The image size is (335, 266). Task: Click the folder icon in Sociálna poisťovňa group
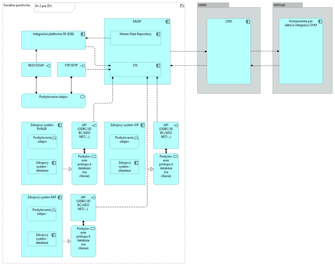(182, 6)
